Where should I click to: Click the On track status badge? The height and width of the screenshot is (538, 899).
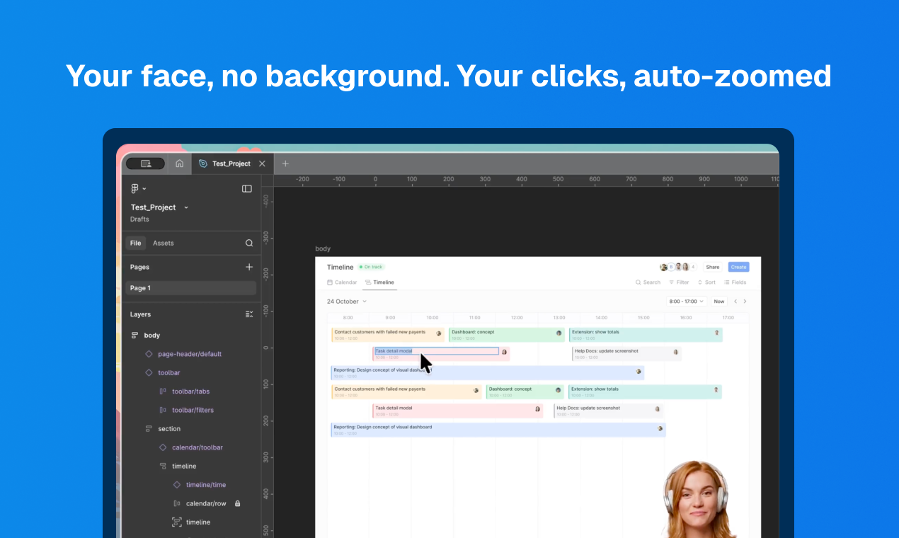[371, 267]
